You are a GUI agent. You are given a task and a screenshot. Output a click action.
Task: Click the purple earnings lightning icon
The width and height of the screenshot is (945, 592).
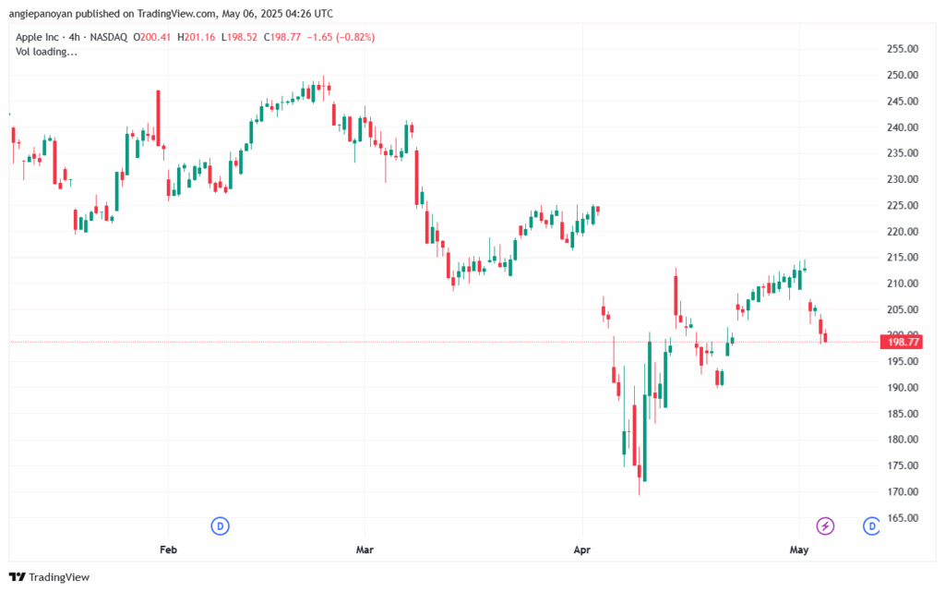click(x=825, y=526)
